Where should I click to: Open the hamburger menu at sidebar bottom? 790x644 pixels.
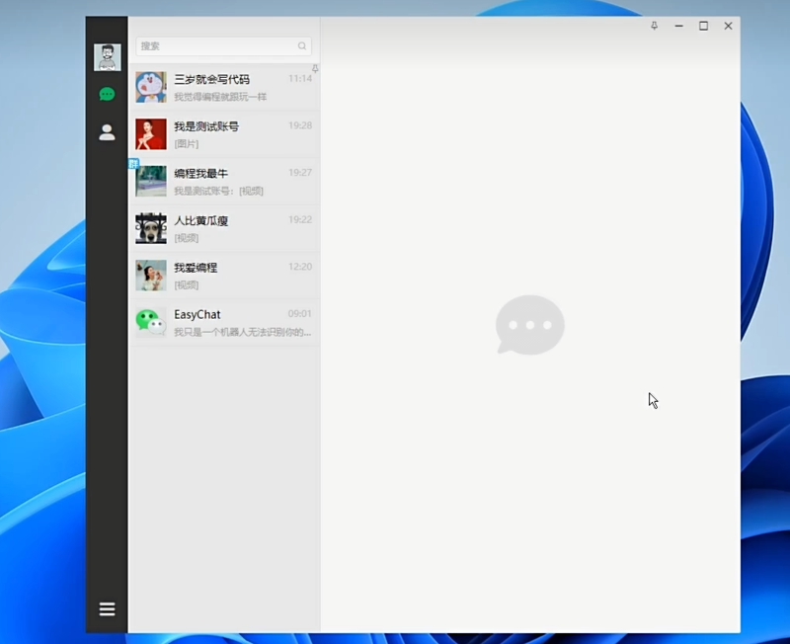pyautogui.click(x=107, y=609)
